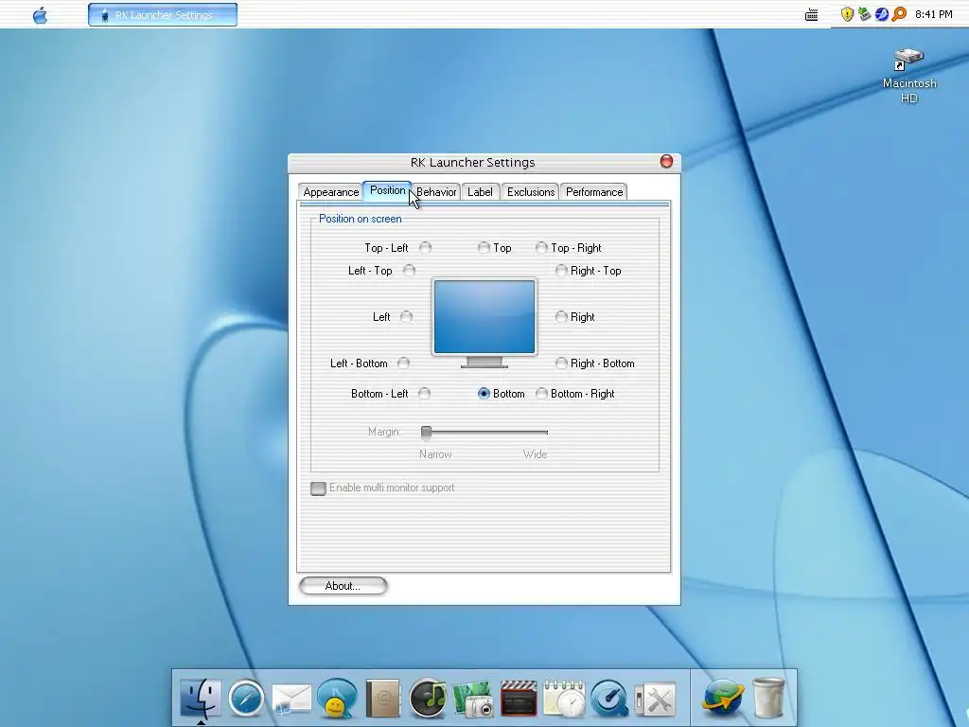Launch the chat bubble smiley icon in dock

[x=337, y=699]
